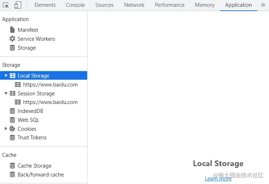Select Service Workers in the sidebar
Screen dimensions: 269x184
click(36, 39)
